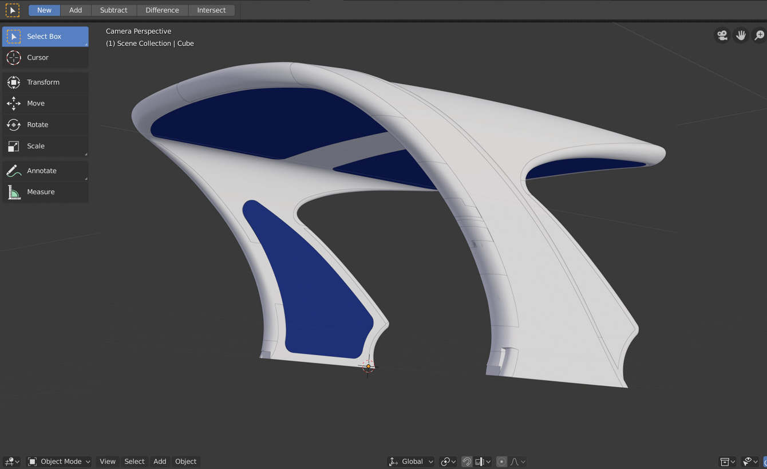Enable snapping with the magnet icon

coord(466,462)
